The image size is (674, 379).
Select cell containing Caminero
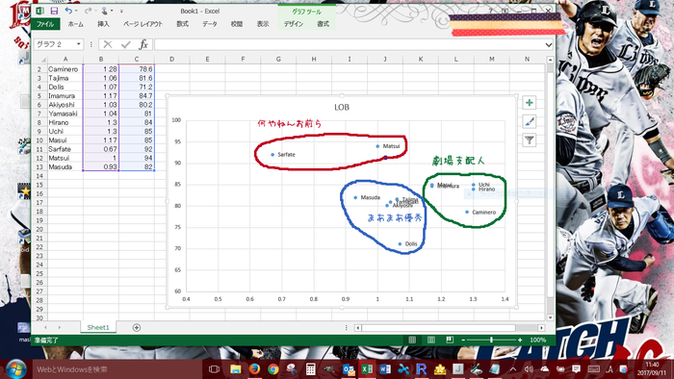(65, 69)
